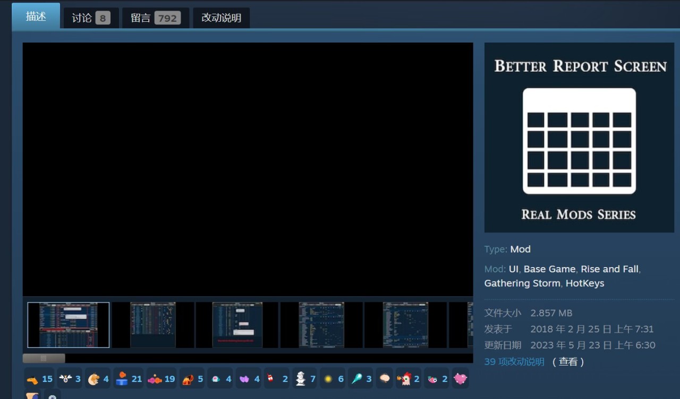Select the highlighted first screenshot thumbnail
Viewport: 680px width, 399px height.
(x=69, y=325)
